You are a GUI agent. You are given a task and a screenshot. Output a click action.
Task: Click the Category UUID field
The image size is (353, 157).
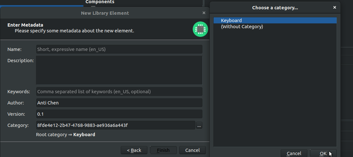click(116, 125)
